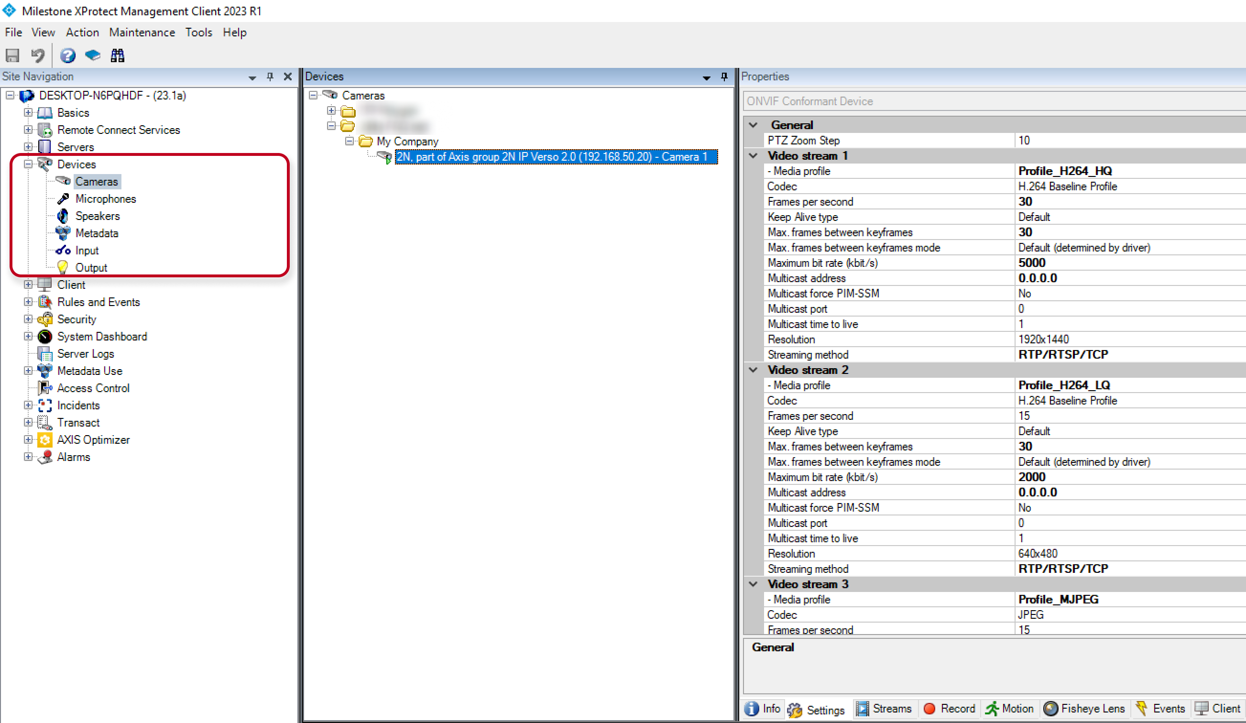Image resolution: width=1246 pixels, height=723 pixels.
Task: Open the Devices pane dropdown arrow
Action: tap(707, 77)
